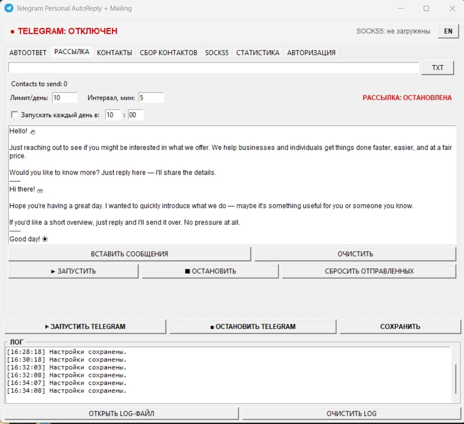Click ОСТАНОВИТЬ TELEGRAM button
This screenshot has height=424, width=464.
(253, 326)
